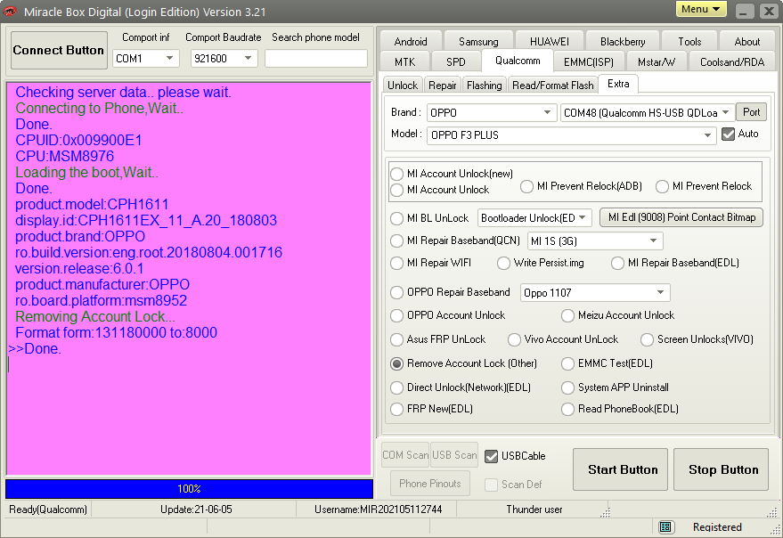
Task: Open the Oppo 1107 dropdown
Action: pyautogui.click(x=595, y=293)
